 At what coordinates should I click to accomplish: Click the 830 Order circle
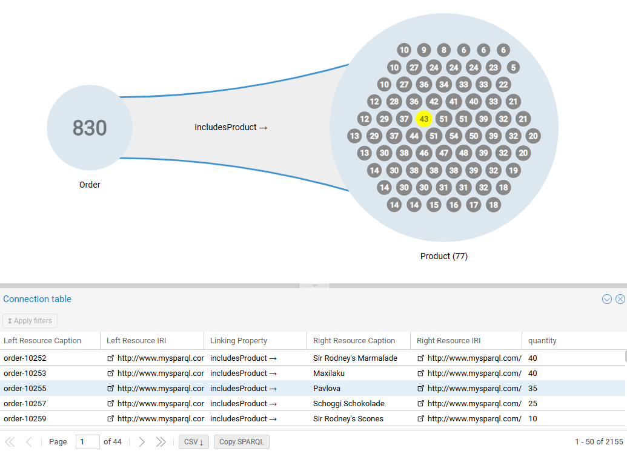coord(89,127)
